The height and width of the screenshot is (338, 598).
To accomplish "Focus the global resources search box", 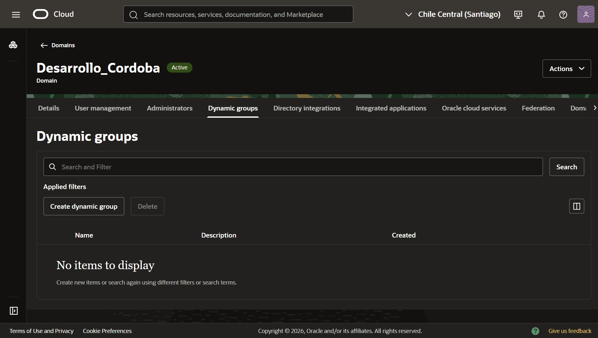I will pos(238,14).
